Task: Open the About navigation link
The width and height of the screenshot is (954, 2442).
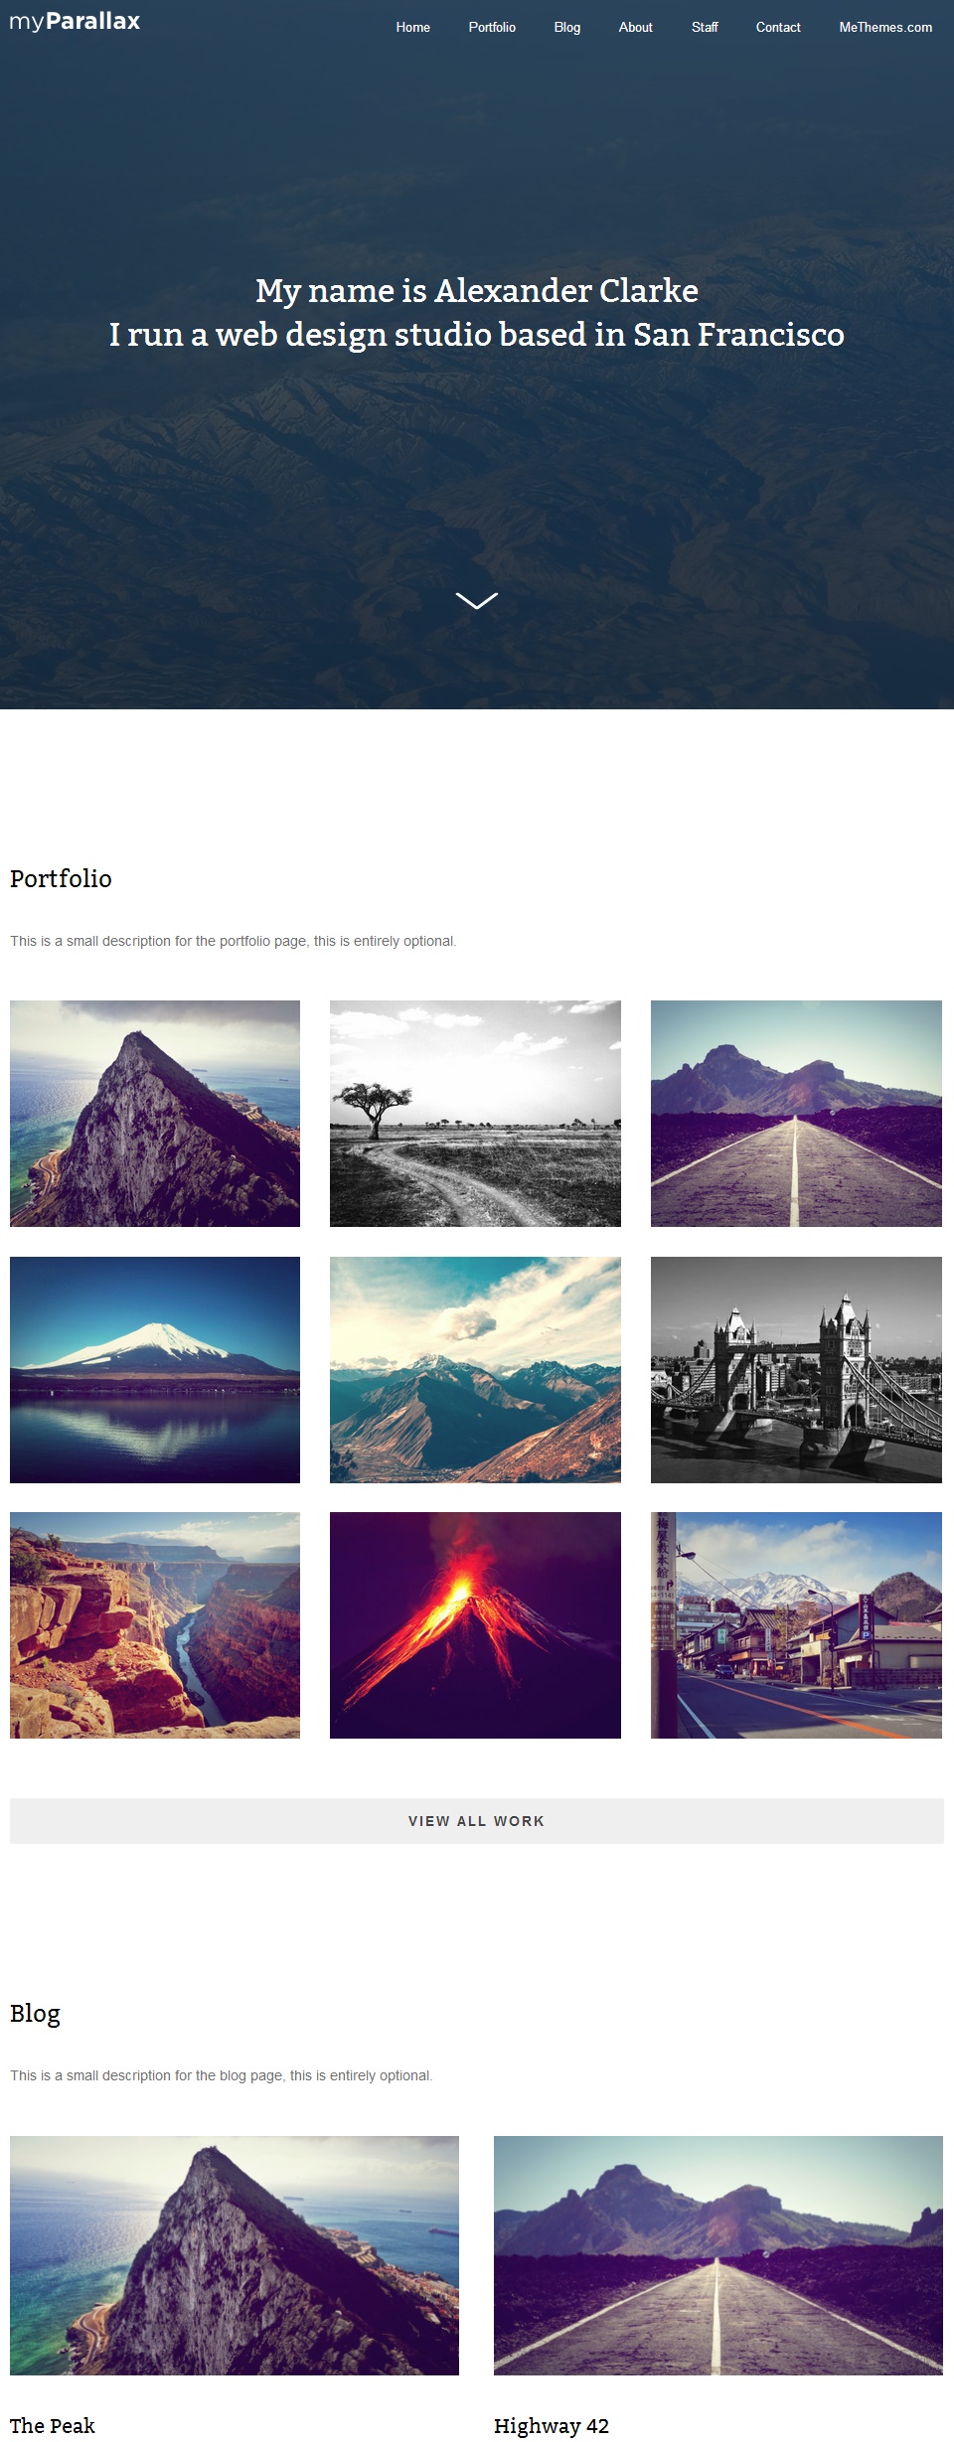Action: coord(635,27)
